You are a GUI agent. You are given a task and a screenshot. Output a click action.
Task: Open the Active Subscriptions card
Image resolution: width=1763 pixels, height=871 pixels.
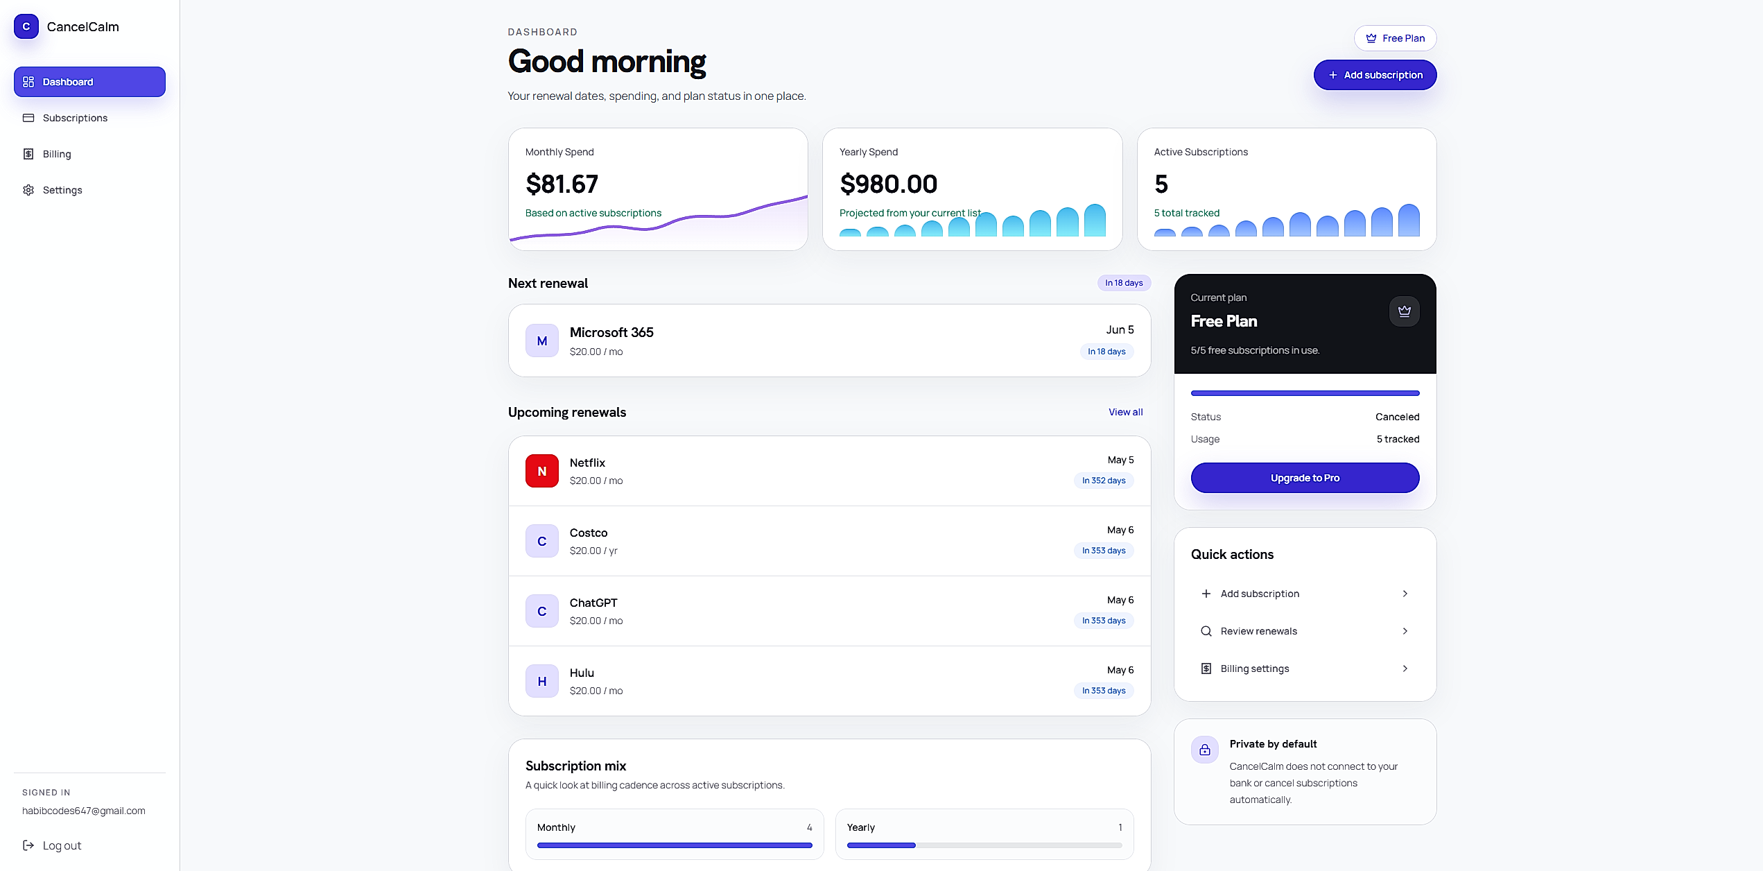[1287, 189]
